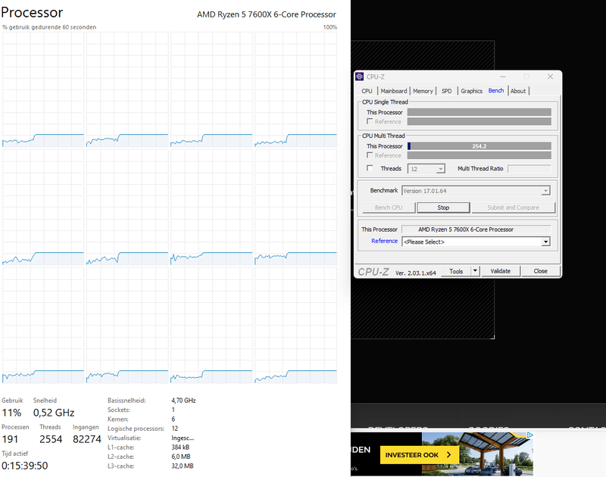Click the Close button in CPU-Z footer
This screenshot has height=477, width=606.
(540, 271)
